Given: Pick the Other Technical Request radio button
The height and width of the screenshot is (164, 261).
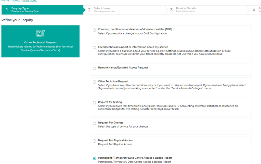Looking at the screenshot, I should coord(94,82).
